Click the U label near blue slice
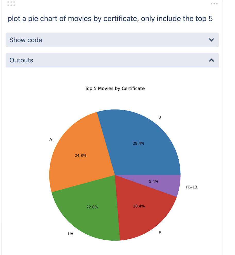The image size is (235, 255). (160, 117)
